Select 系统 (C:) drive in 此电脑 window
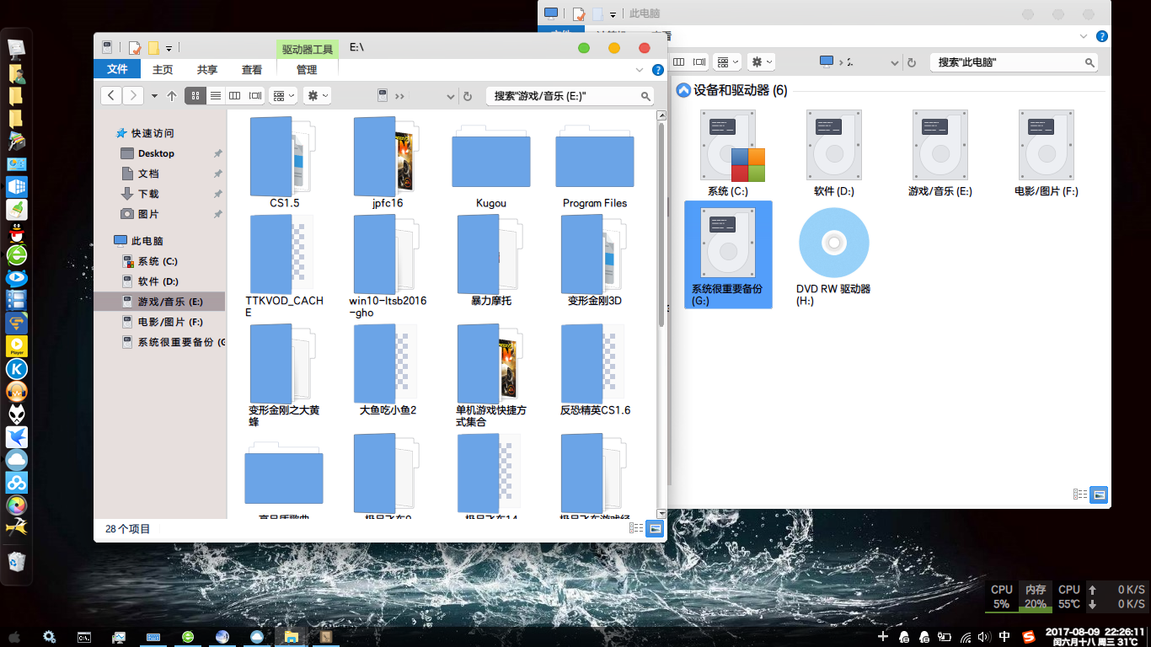 pyautogui.click(x=728, y=152)
